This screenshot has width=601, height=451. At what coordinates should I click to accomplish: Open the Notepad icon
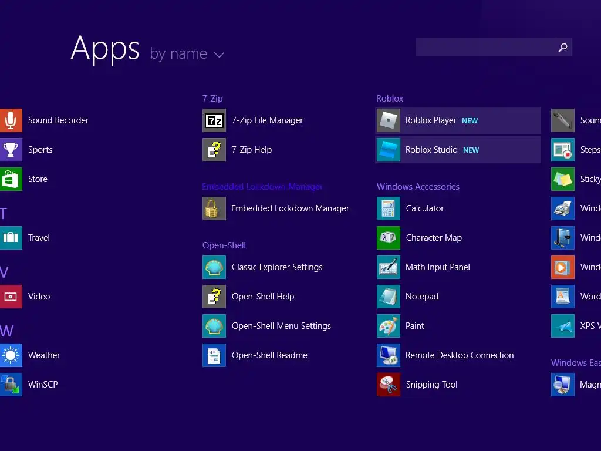pos(389,297)
